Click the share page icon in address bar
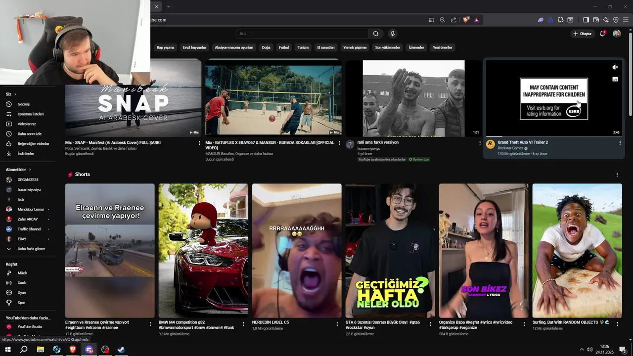This screenshot has height=356, width=633. click(x=453, y=20)
